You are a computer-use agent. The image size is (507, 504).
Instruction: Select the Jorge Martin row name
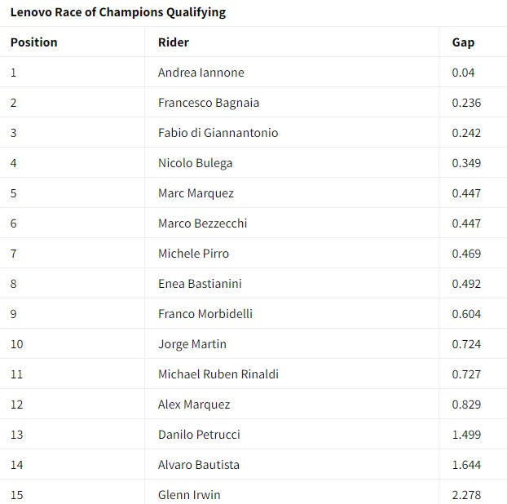[192, 344]
